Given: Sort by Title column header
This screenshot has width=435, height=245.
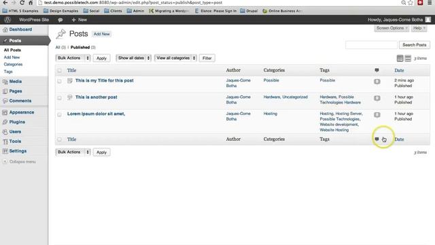Looking at the screenshot, I should [71, 71].
